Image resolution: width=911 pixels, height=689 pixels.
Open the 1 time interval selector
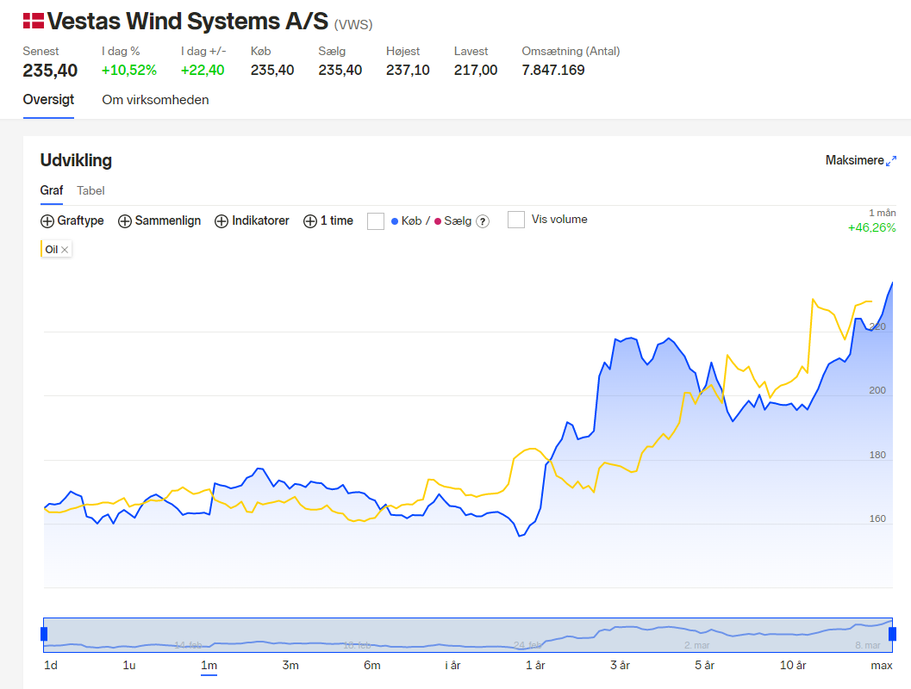pos(328,220)
